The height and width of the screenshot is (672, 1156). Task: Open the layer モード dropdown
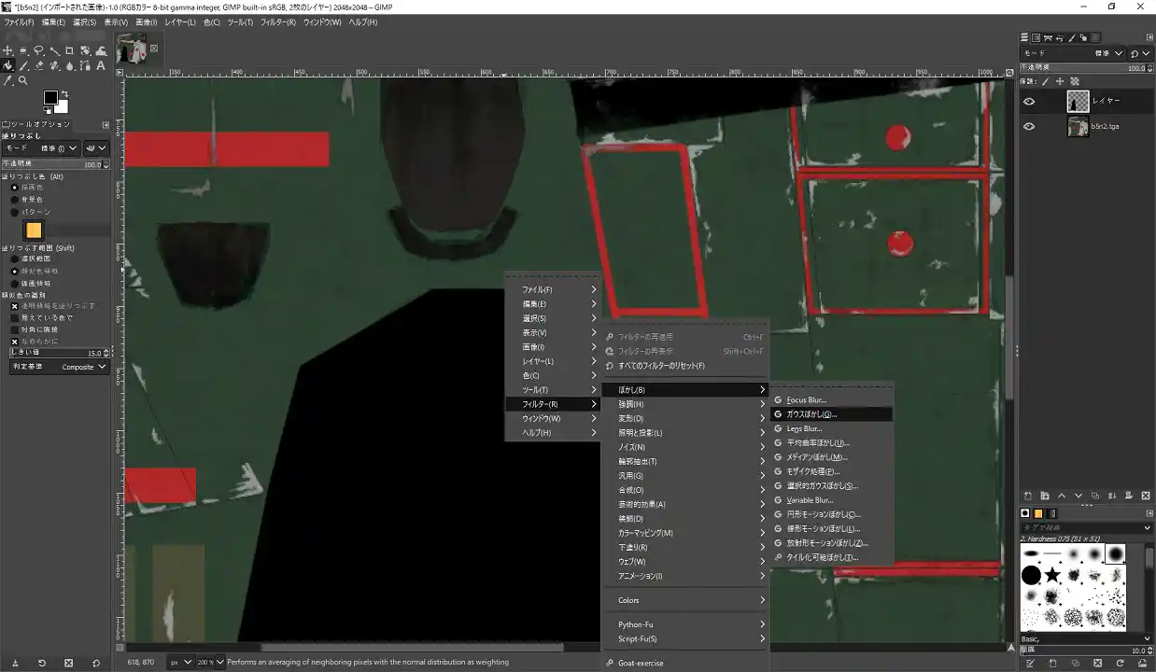(x=1097, y=53)
